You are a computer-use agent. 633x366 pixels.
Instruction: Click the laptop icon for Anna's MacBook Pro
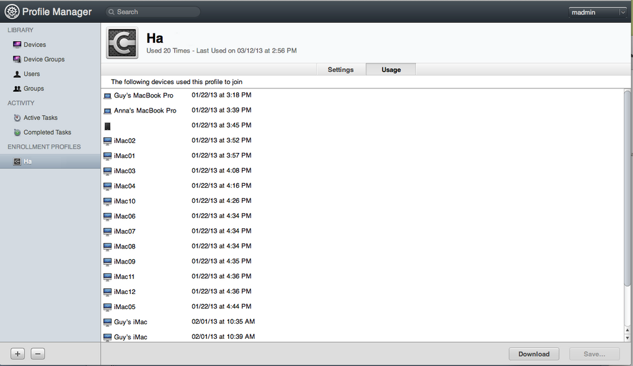coord(108,111)
